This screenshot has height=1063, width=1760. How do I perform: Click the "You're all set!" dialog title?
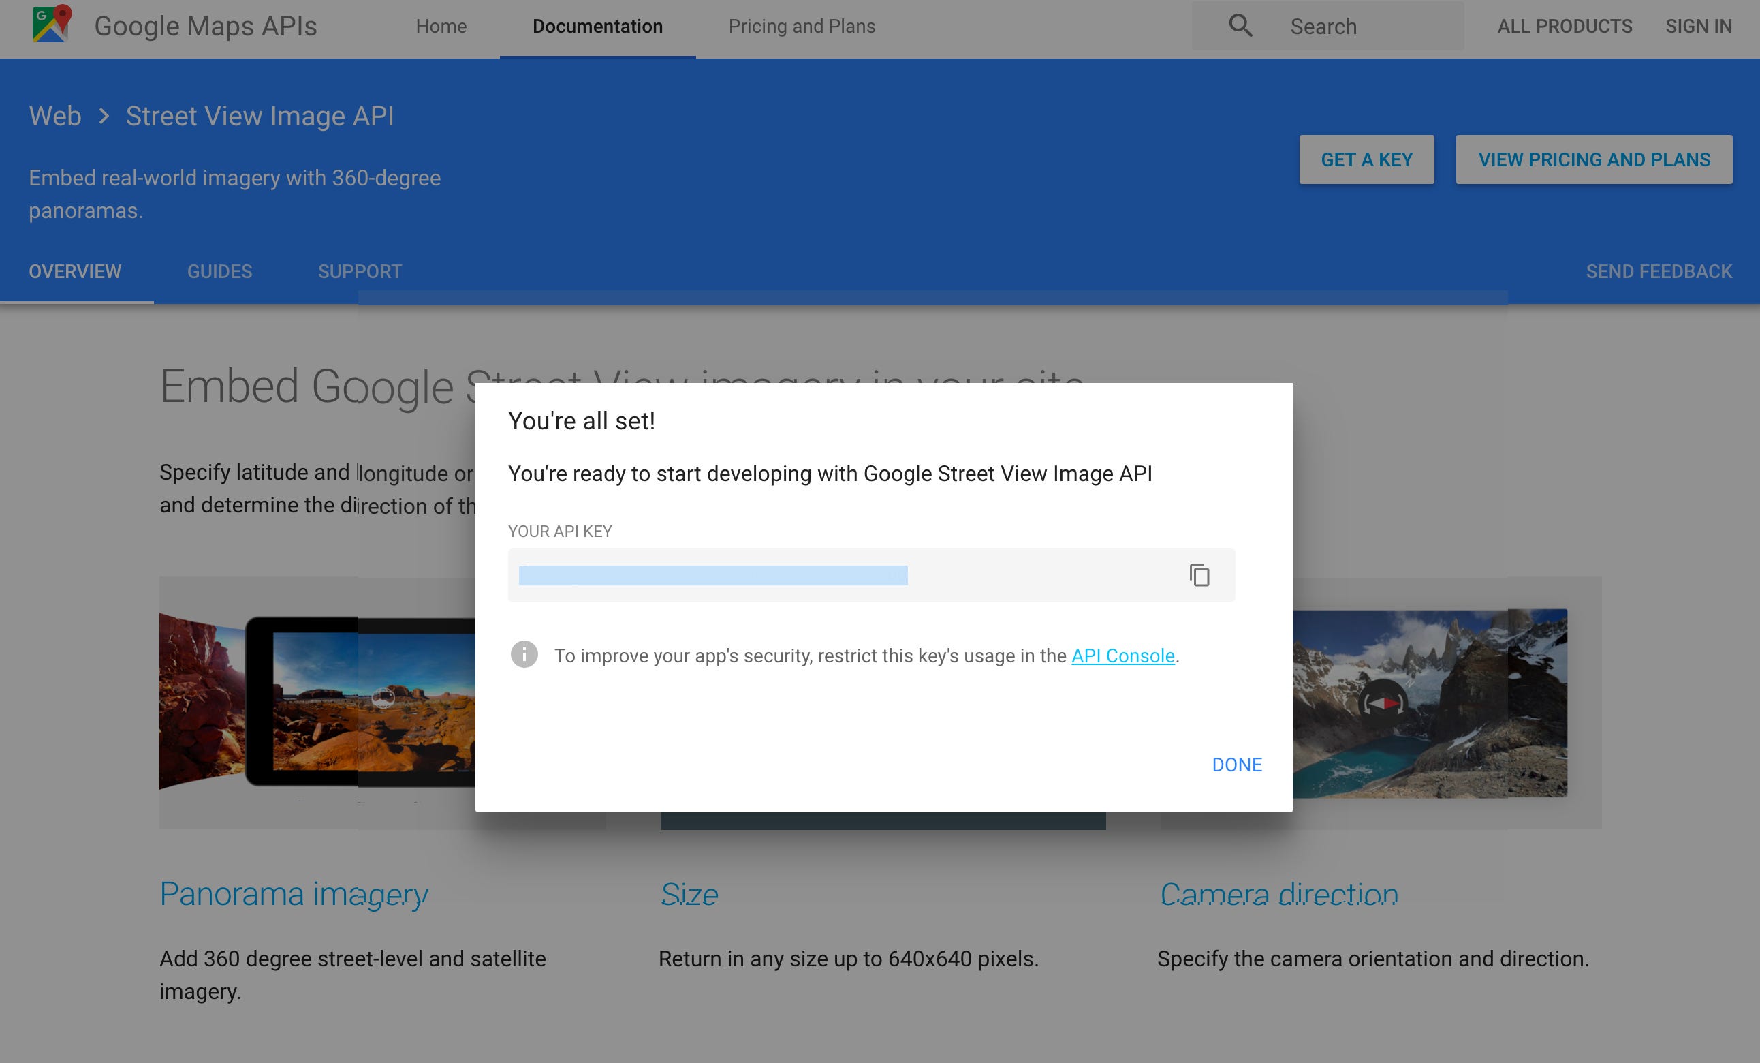(x=582, y=421)
